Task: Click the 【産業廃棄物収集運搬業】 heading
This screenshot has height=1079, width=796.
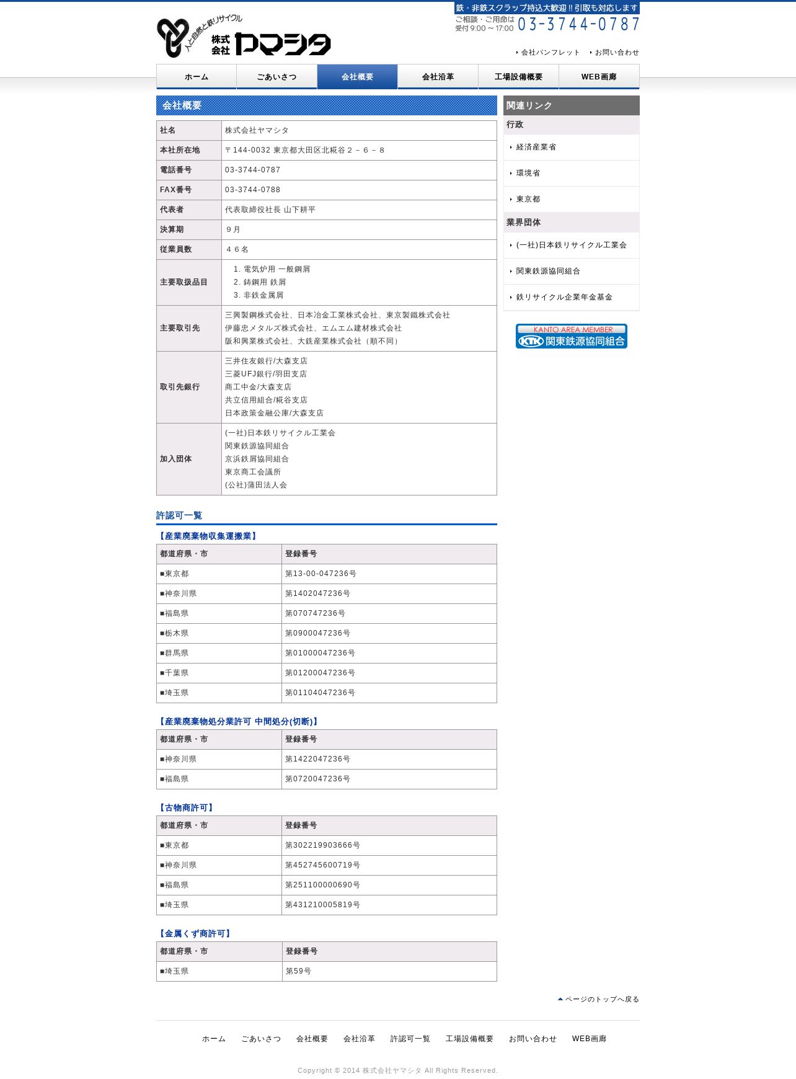Action: point(208,536)
